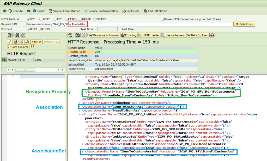Click the back arrow icon in the top toolbar

pos(5,11)
